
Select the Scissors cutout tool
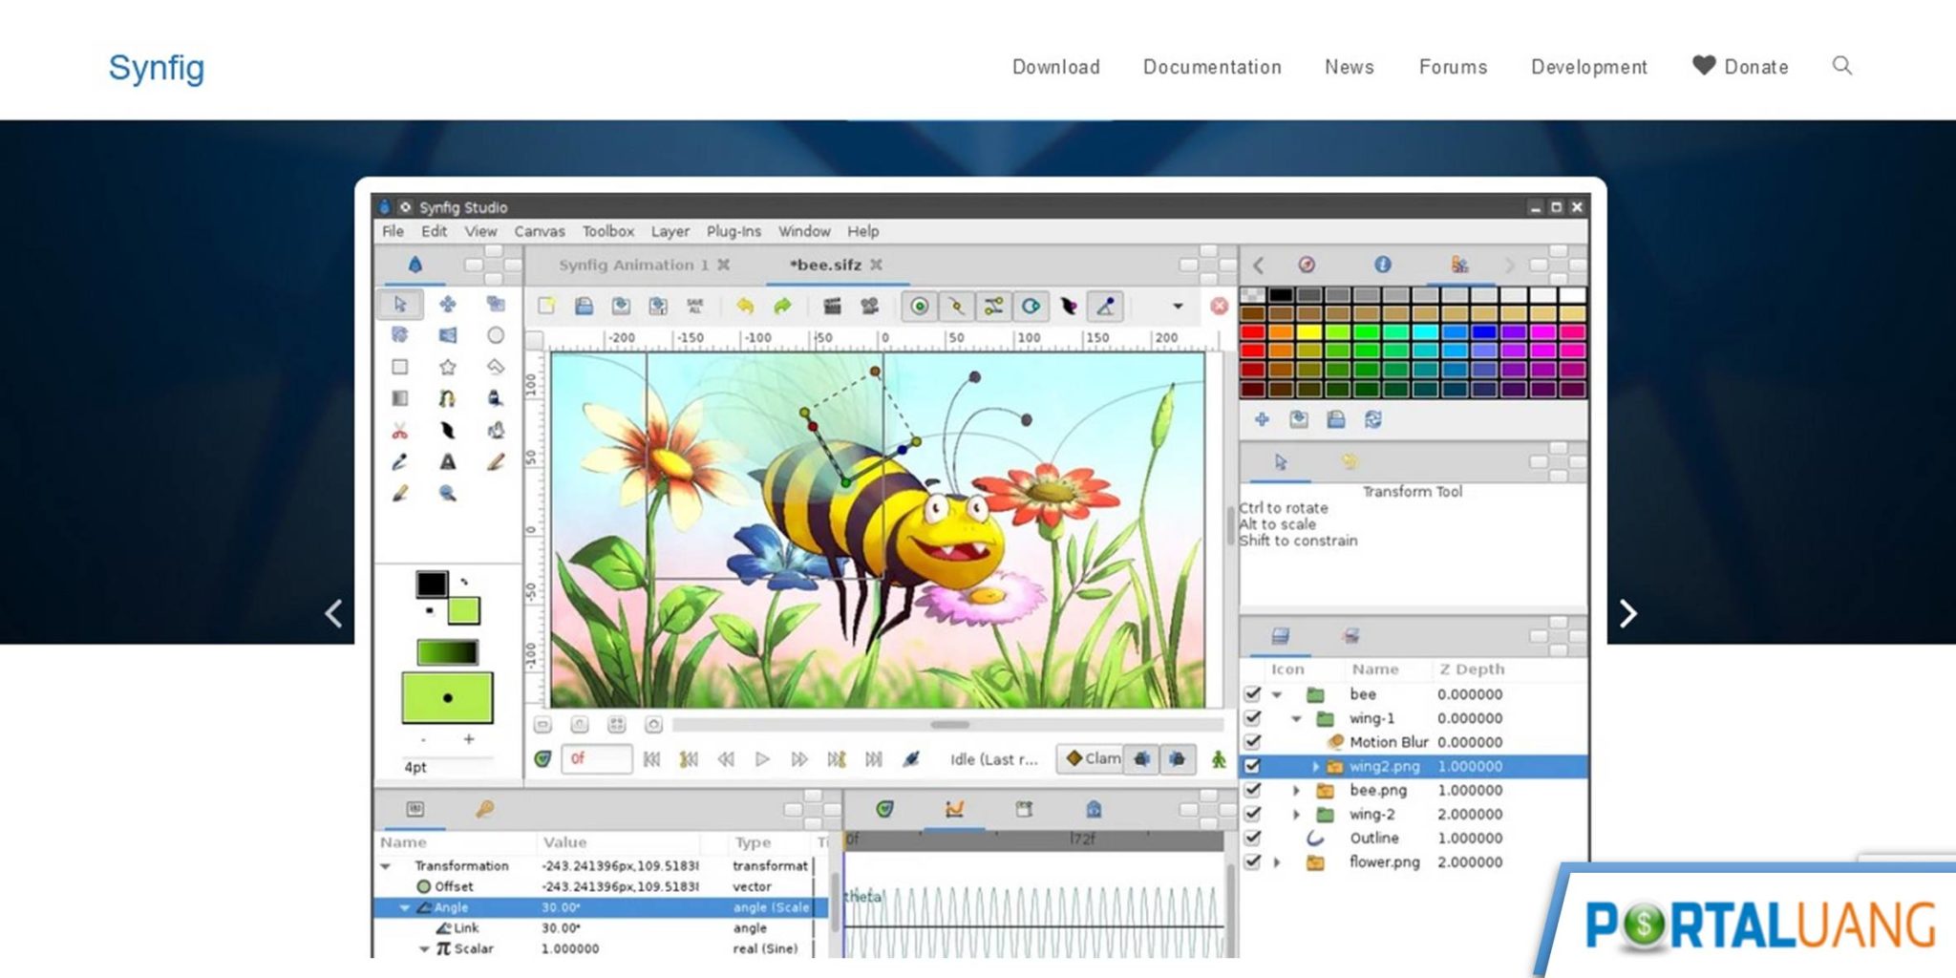click(400, 431)
